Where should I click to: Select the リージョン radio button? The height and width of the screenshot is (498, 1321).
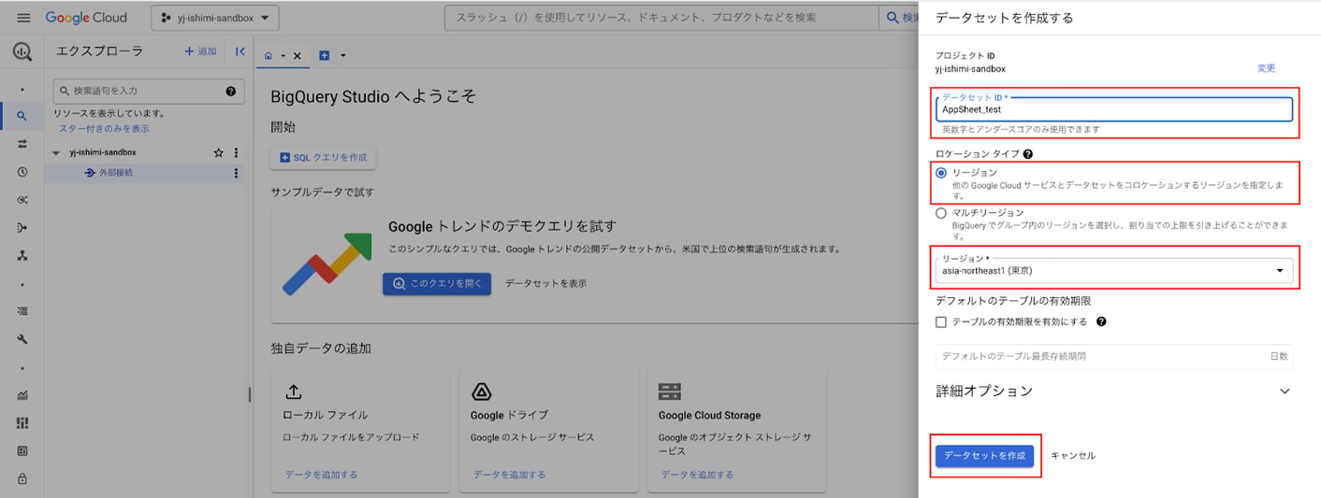tap(941, 173)
